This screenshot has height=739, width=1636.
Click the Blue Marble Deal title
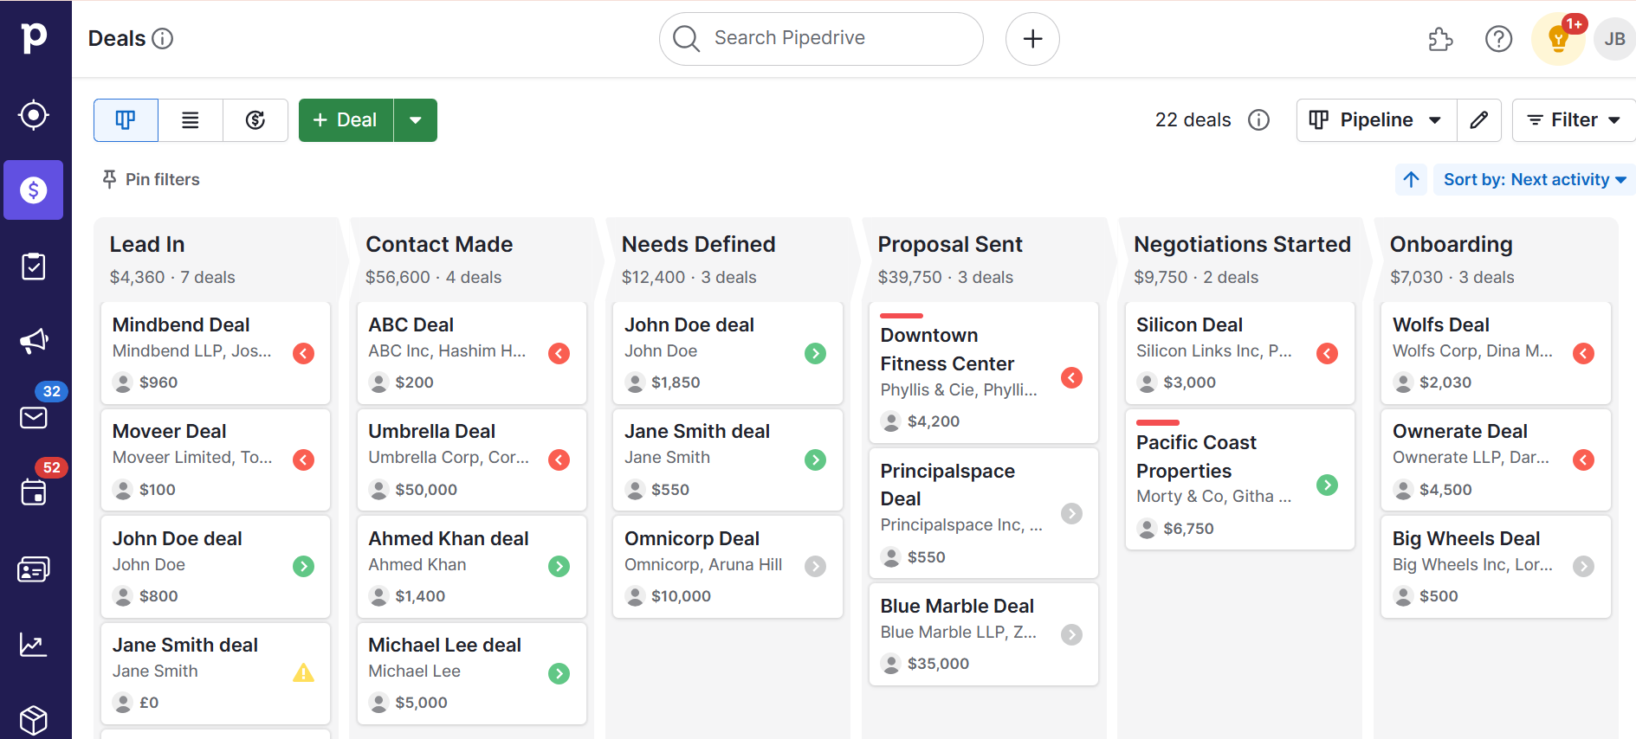point(957,606)
